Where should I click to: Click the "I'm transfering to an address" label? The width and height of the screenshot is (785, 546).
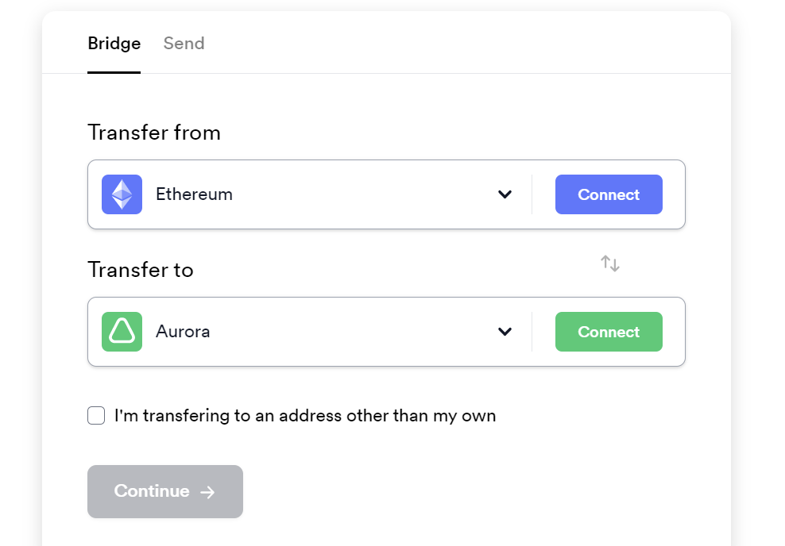[305, 416]
